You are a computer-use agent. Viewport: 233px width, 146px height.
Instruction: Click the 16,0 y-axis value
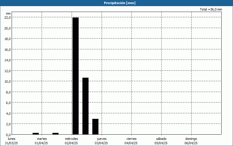(8, 50)
